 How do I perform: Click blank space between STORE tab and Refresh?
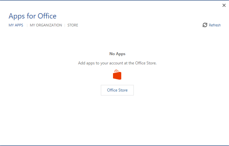point(138,25)
